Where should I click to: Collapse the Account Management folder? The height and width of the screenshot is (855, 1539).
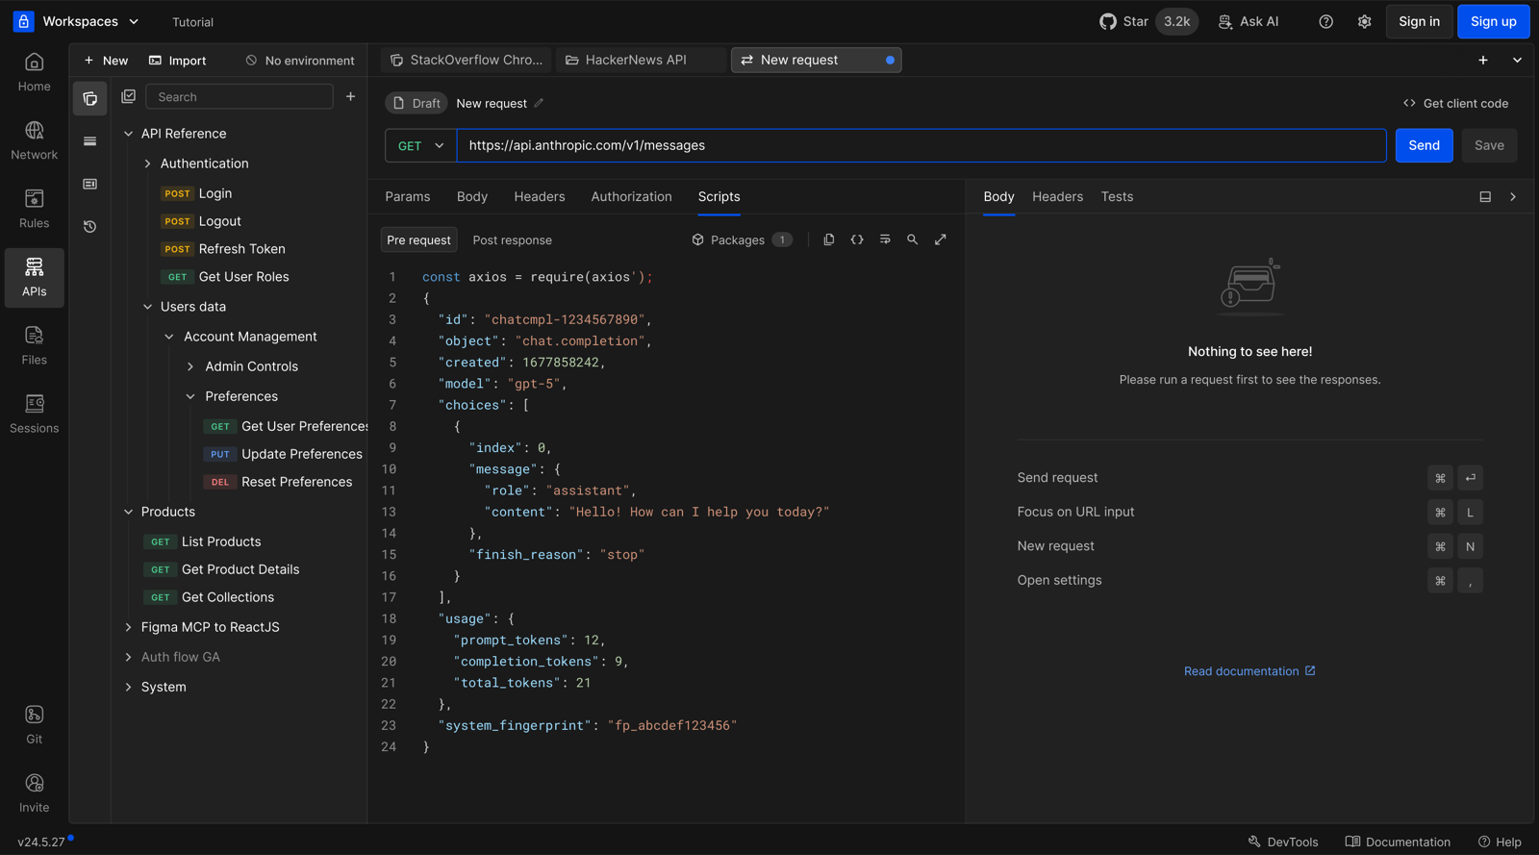tap(169, 337)
